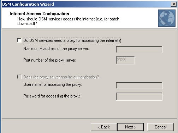Close the DSM Configuration Wizard window

coord(173,4)
